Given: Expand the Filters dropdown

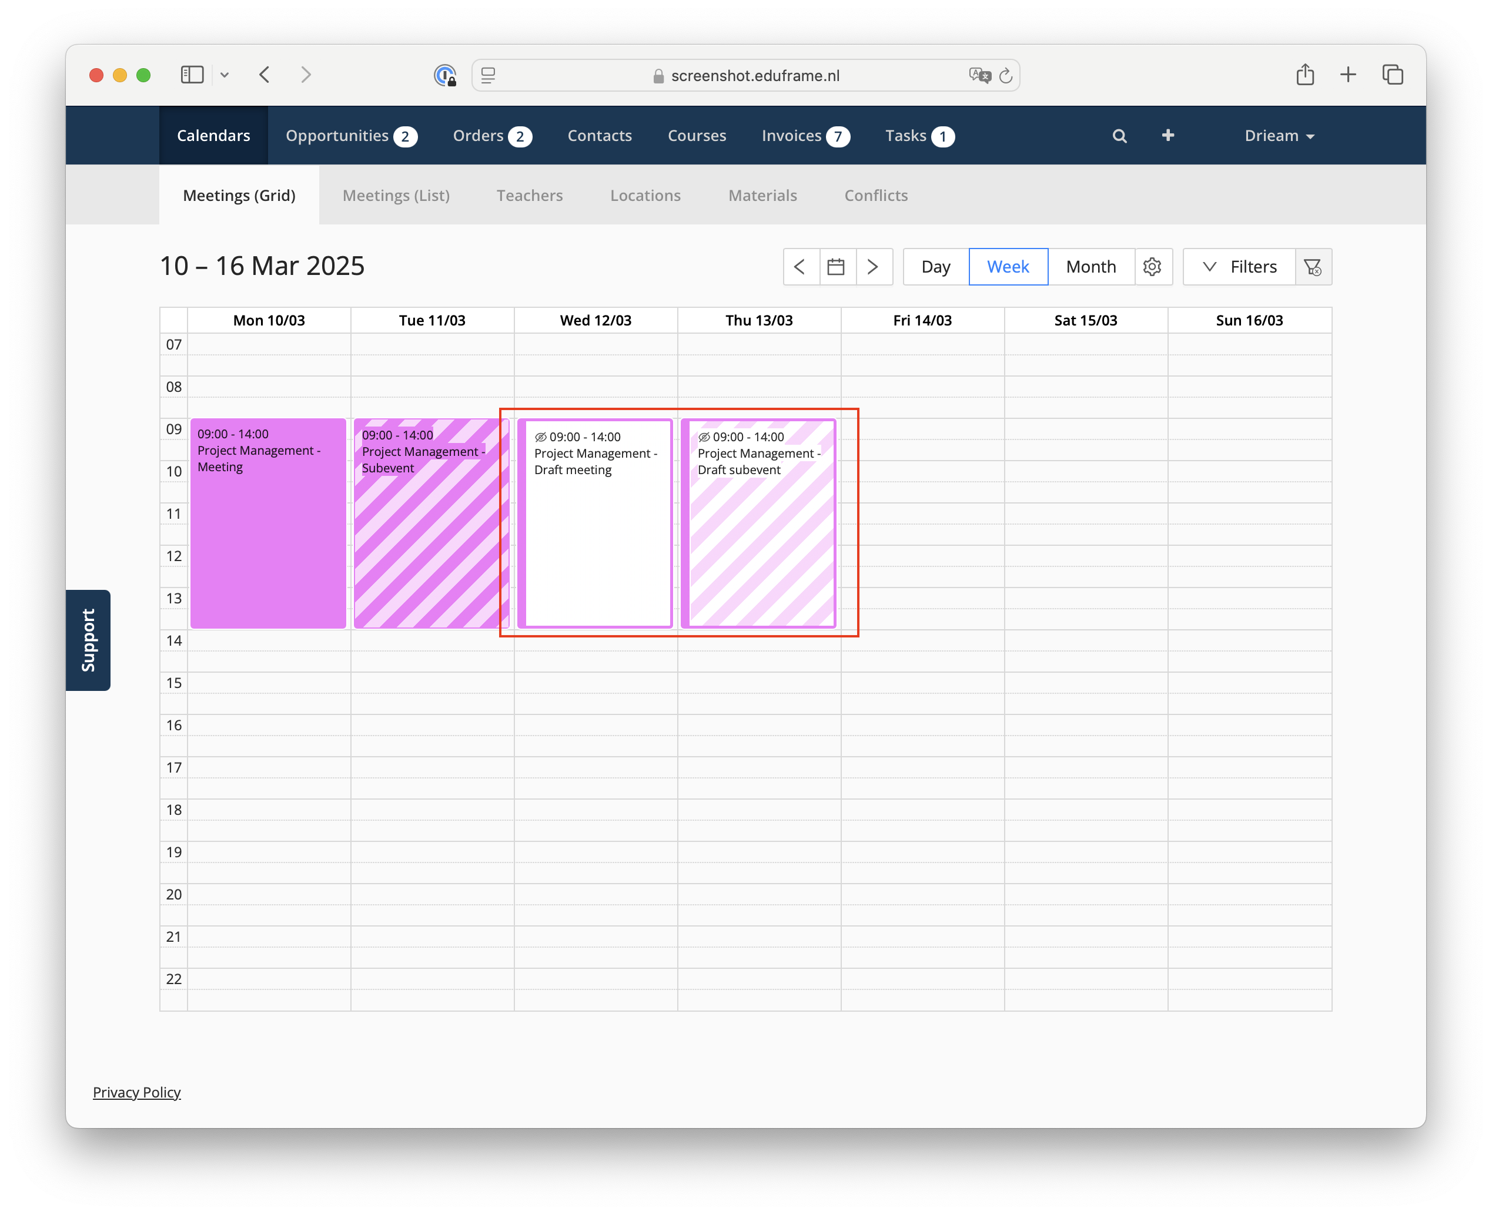Looking at the screenshot, I should tap(1239, 267).
